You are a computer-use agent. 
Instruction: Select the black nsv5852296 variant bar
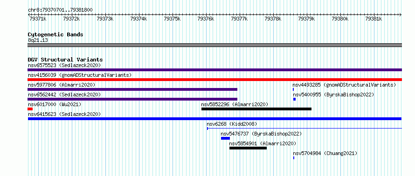tap(256, 109)
